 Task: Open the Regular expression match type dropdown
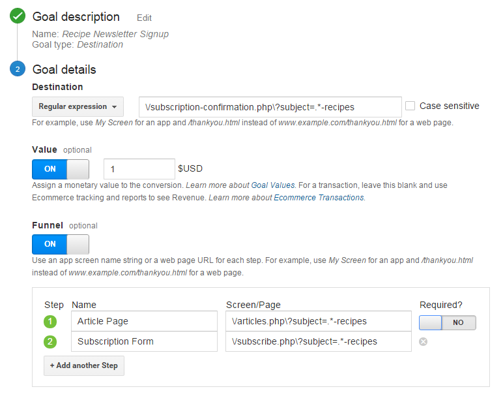tap(78, 106)
